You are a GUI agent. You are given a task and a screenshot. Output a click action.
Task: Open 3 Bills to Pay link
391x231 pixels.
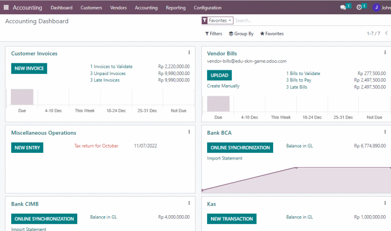tap(299, 80)
